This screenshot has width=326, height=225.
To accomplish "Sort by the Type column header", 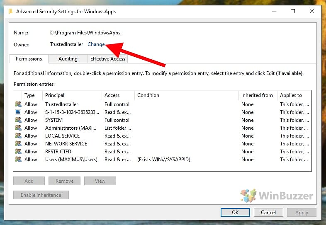I will [x=32, y=95].
